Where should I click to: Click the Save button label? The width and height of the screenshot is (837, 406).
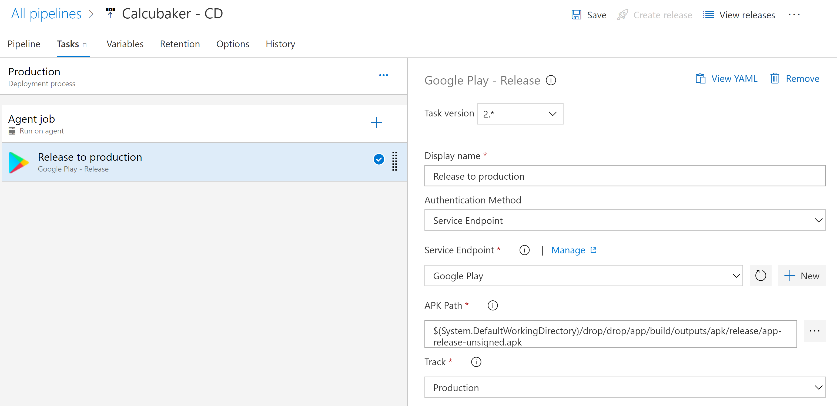coord(597,15)
